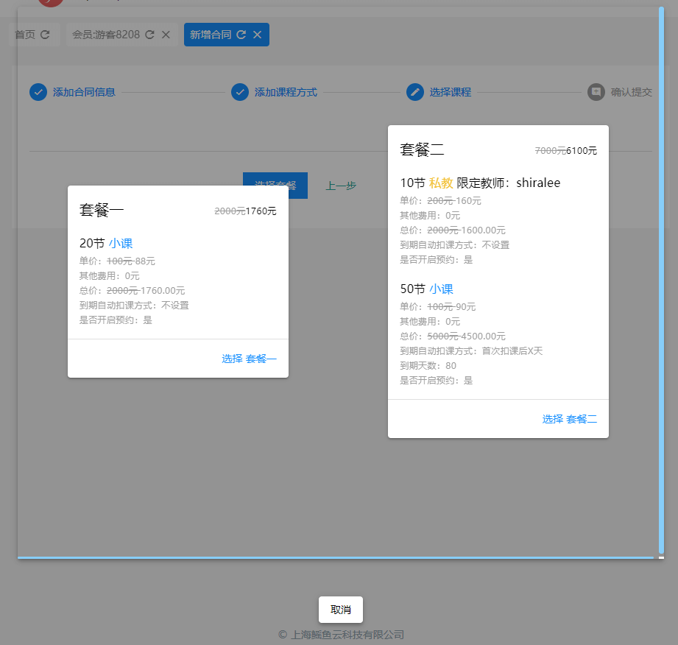
Task: Click checkmark icon for 添加课程方式 step
Action: click(240, 92)
